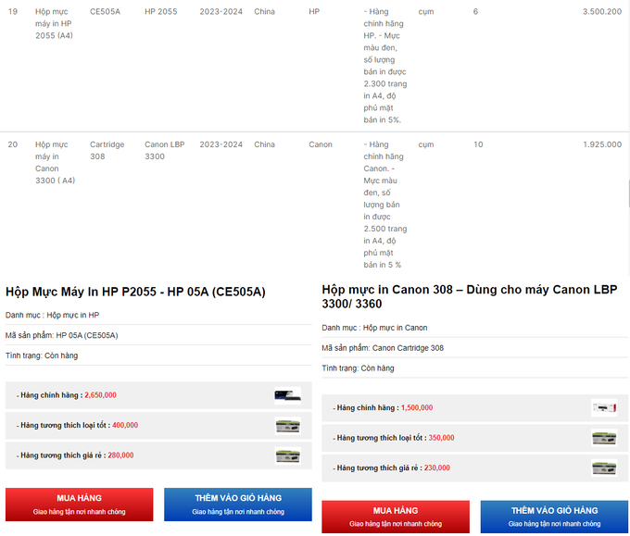The image size is (630, 536).
Task: Click manufacturer cell 'Canon' in row 20
Action: pyautogui.click(x=321, y=144)
